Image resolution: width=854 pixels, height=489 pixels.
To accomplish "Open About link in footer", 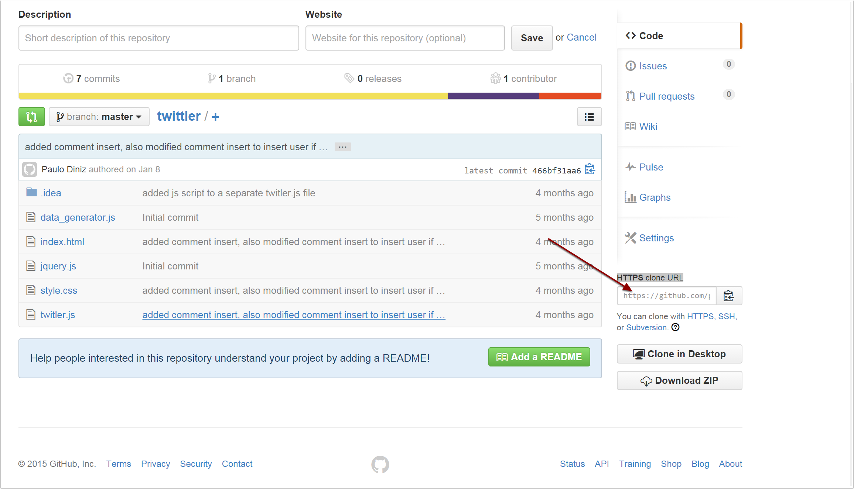I will tap(730, 464).
